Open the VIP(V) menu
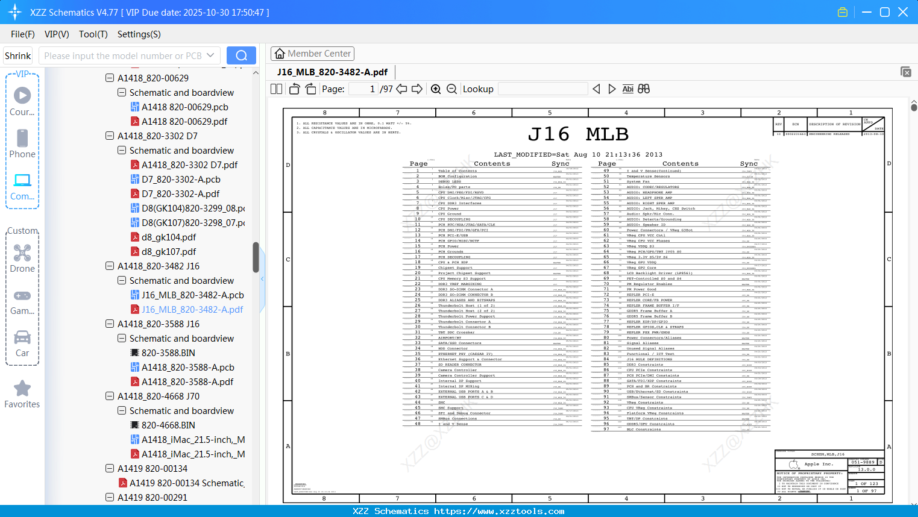Viewport: 918px width, 517px height. (x=57, y=34)
